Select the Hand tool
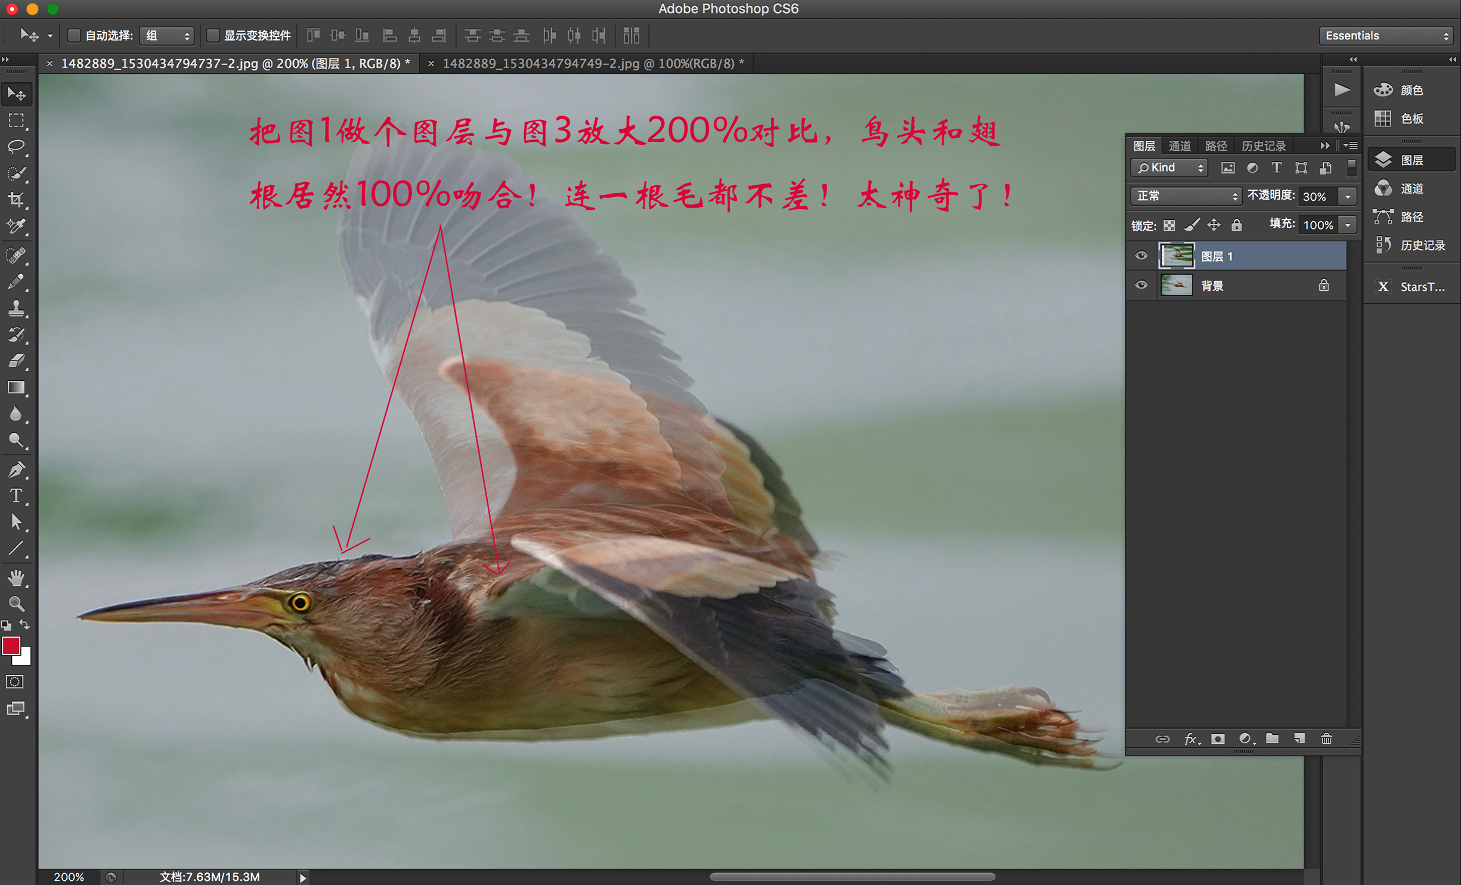This screenshot has width=1461, height=885. (x=16, y=577)
